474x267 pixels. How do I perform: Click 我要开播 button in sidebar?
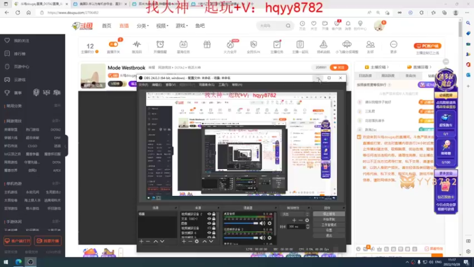(x=48, y=241)
